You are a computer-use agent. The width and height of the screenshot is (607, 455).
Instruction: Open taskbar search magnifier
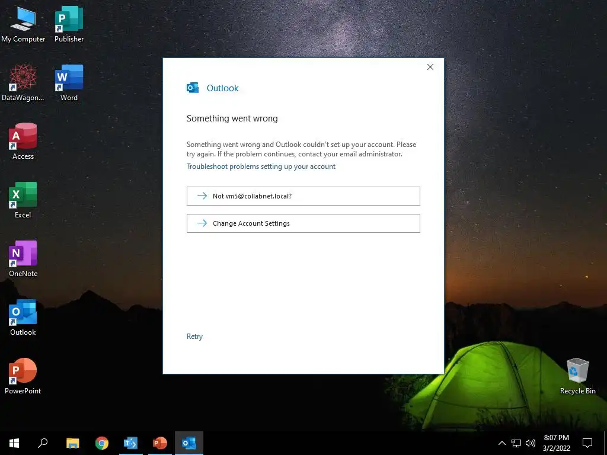[x=43, y=443]
